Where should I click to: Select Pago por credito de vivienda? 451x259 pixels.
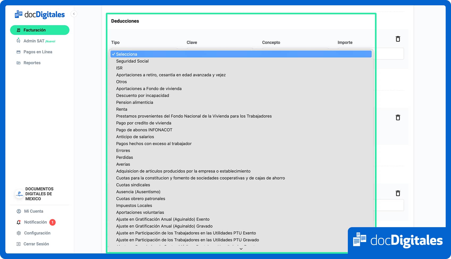coord(241,123)
